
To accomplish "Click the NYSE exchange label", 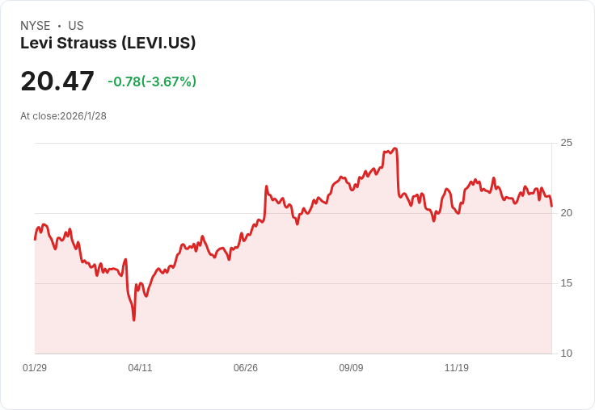I will tap(36, 26).
